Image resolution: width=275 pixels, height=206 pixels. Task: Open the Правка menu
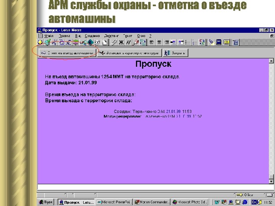[x=65, y=36]
